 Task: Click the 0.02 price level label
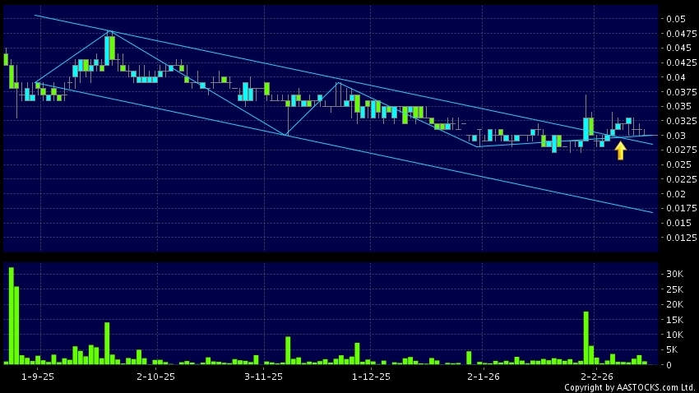(676, 194)
